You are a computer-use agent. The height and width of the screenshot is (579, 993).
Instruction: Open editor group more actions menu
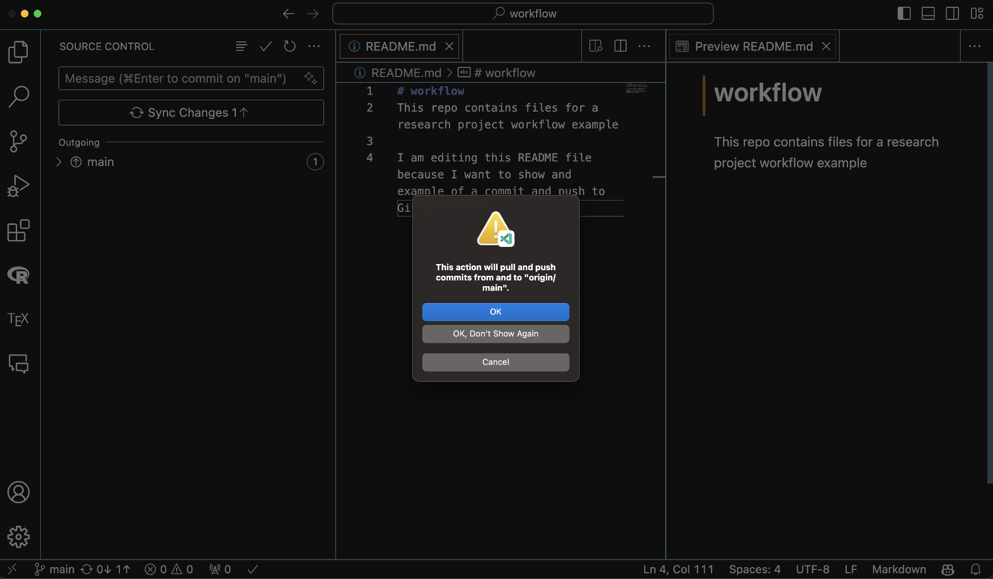(644, 46)
